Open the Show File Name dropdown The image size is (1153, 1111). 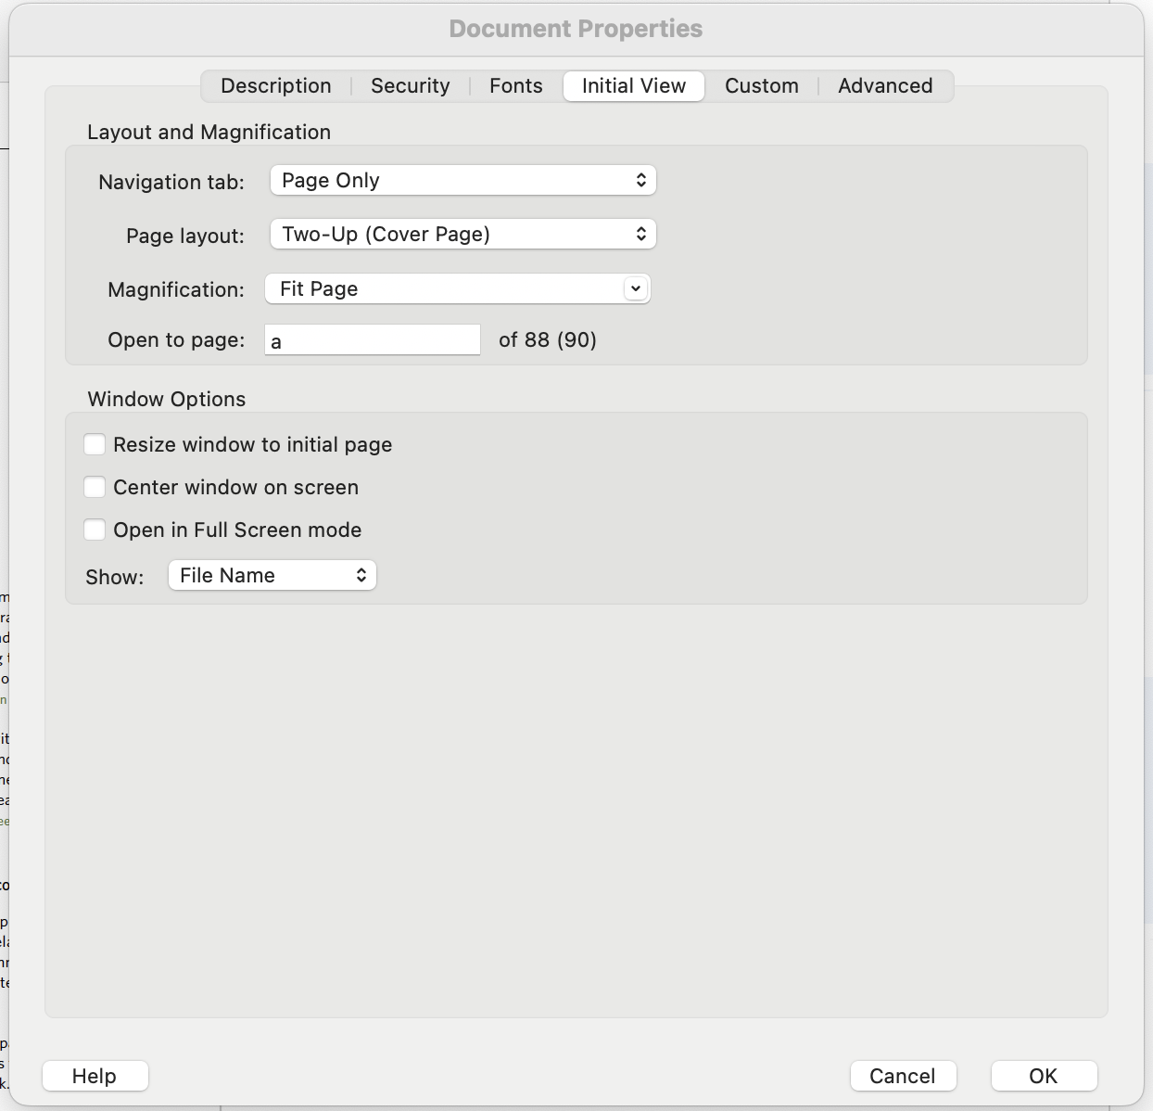coord(272,575)
